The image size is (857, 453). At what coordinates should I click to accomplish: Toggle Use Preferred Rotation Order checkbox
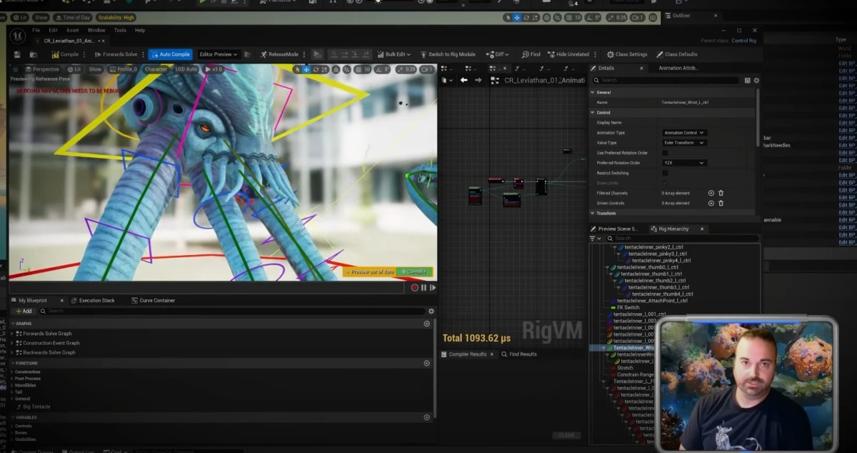coord(665,153)
